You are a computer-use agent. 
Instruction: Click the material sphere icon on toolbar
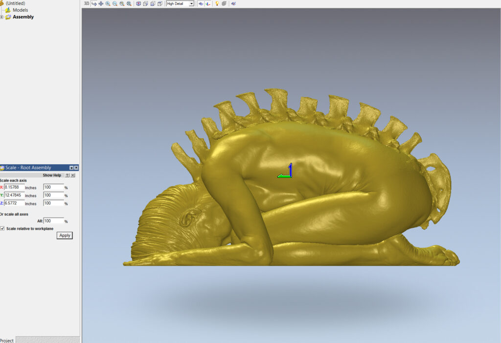[x=224, y=3]
